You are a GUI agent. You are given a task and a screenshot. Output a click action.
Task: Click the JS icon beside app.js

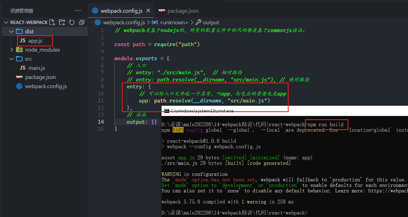[23, 41]
